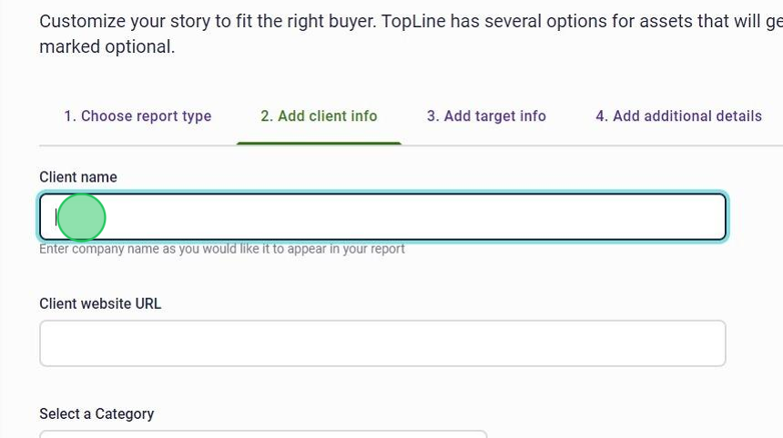The image size is (783, 438).
Task: Go to 'Add additional details' tab
Action: point(678,116)
